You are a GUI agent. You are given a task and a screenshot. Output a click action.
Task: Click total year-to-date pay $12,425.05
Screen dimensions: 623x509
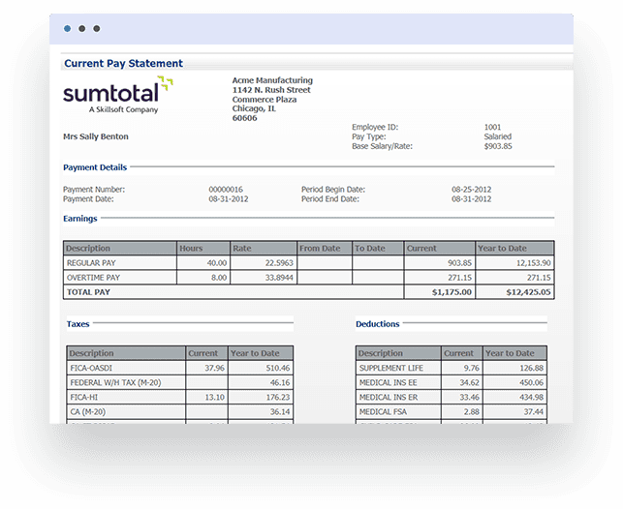pyautogui.click(x=528, y=292)
